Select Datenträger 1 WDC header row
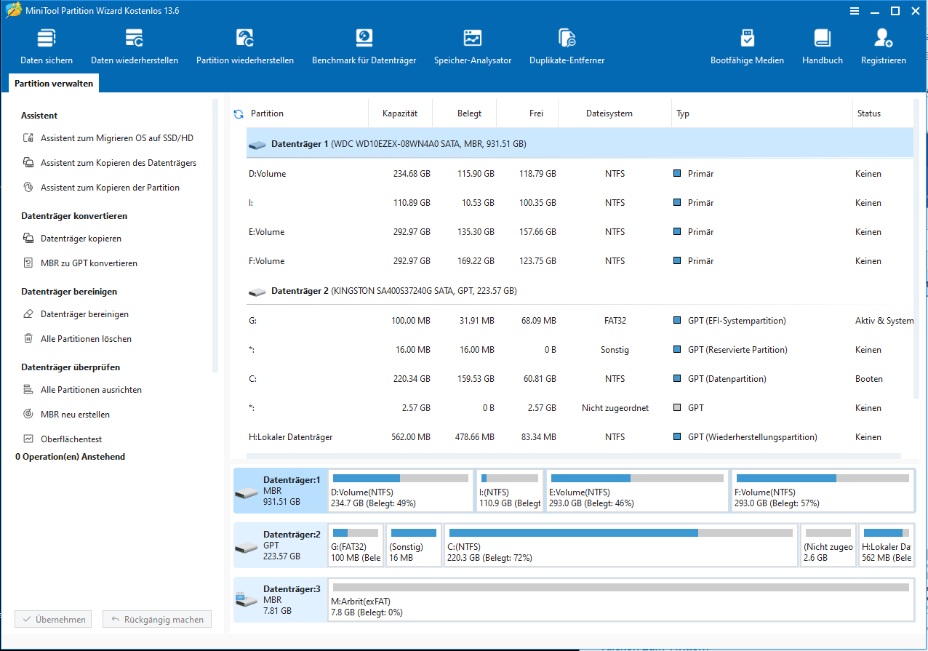The width and height of the screenshot is (928, 651). [580, 143]
